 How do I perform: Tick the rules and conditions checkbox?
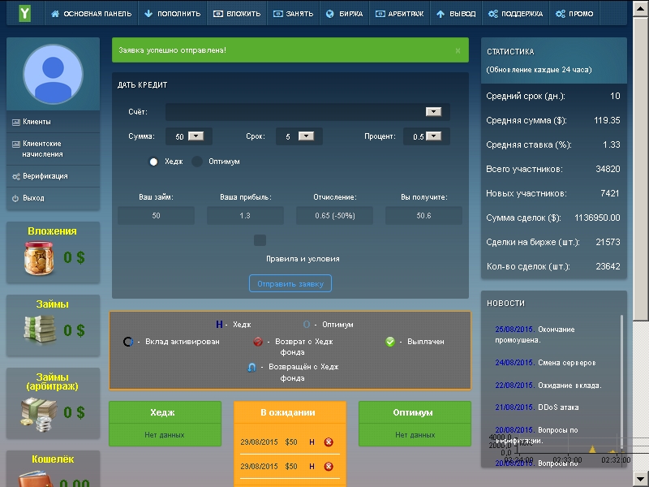tap(260, 240)
